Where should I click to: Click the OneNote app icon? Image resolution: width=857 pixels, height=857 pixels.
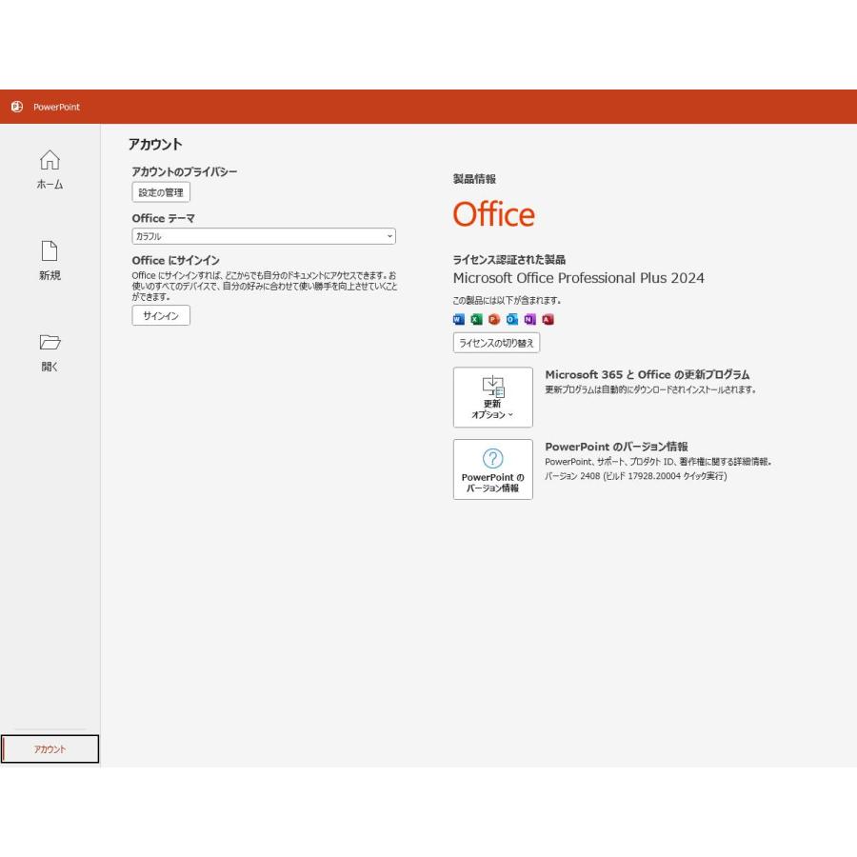530,319
